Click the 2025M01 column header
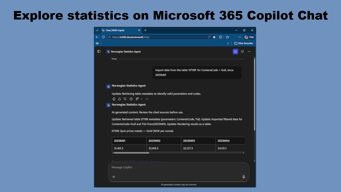Image resolution: width=341 pixels, height=192 pixels. pyautogui.click(x=129, y=141)
